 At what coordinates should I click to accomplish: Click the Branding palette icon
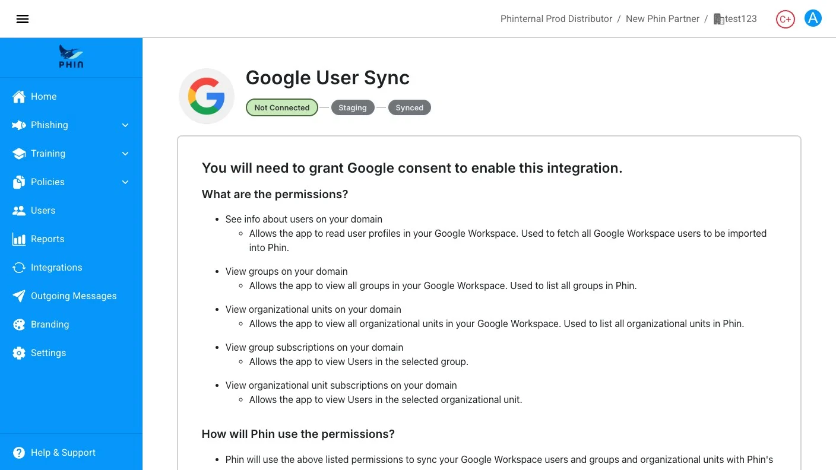click(x=19, y=325)
